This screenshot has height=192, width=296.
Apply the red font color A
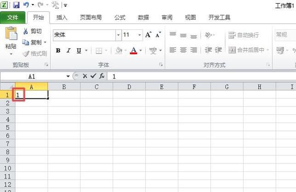[133, 51]
